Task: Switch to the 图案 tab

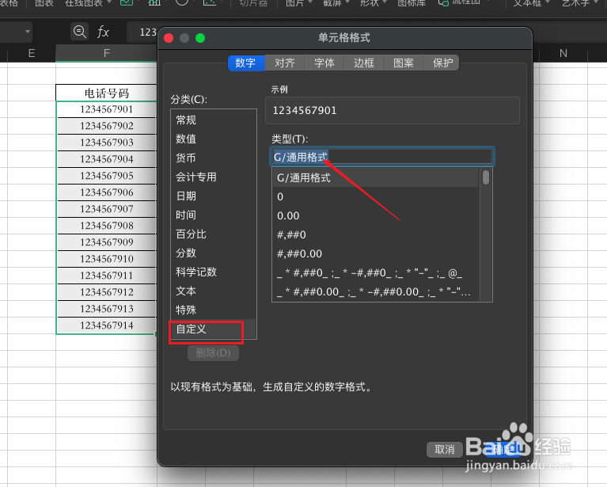Action: pyautogui.click(x=404, y=63)
